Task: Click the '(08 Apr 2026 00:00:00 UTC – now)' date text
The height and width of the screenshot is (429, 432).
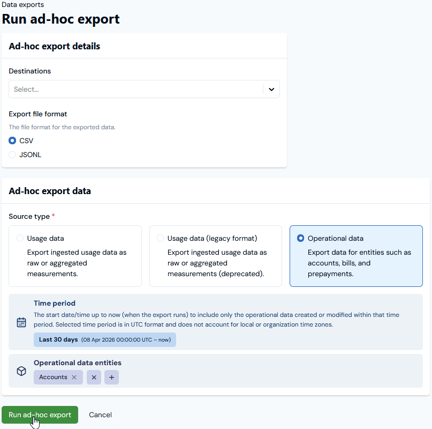Action: tap(126, 339)
